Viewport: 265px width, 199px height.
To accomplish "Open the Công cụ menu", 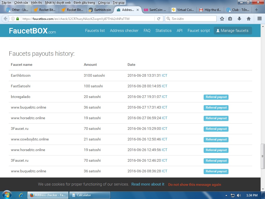I will click(104, 3).
